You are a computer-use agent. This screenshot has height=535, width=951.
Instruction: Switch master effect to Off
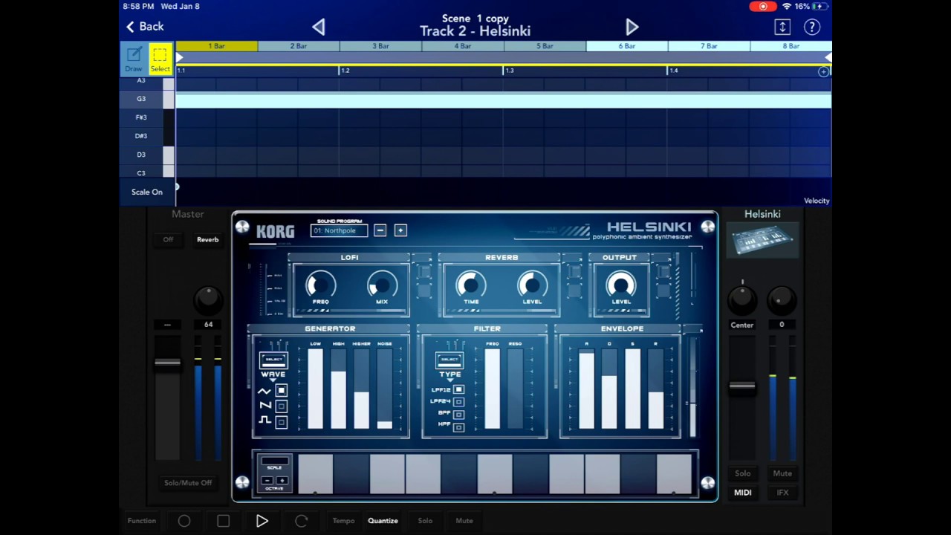click(168, 240)
